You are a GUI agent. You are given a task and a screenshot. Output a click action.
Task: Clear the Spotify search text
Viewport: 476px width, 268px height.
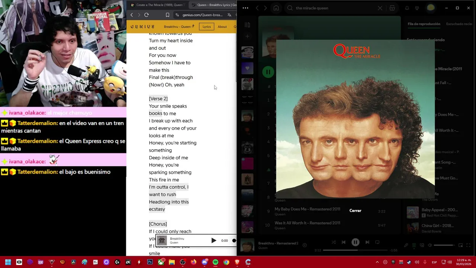[380, 8]
